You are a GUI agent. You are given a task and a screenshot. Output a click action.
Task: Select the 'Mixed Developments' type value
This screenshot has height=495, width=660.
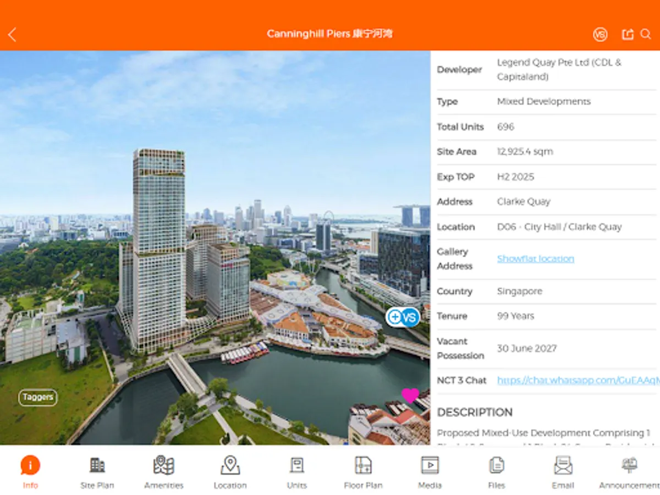tap(544, 101)
